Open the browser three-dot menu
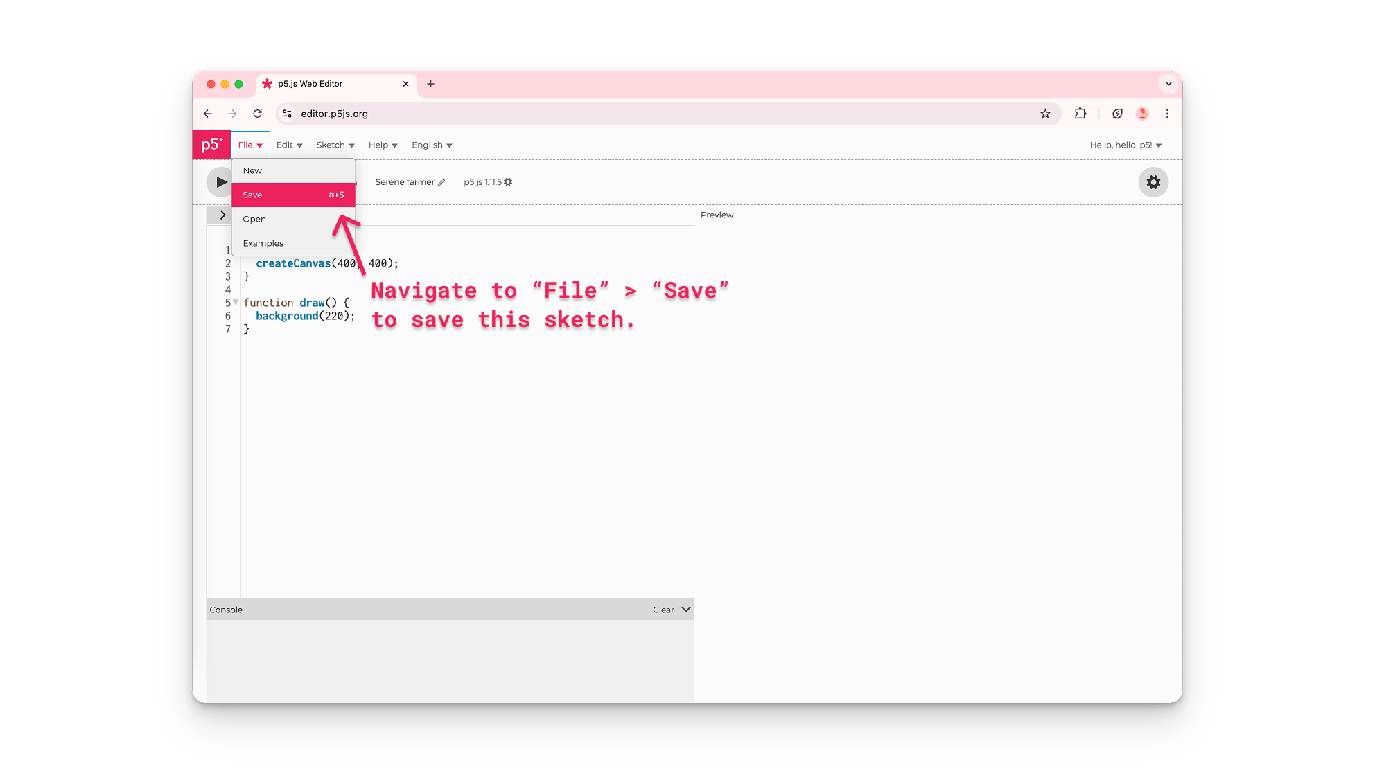The image size is (1375, 773). pos(1168,113)
